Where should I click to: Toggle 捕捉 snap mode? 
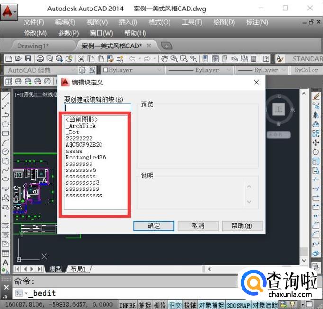145,305
